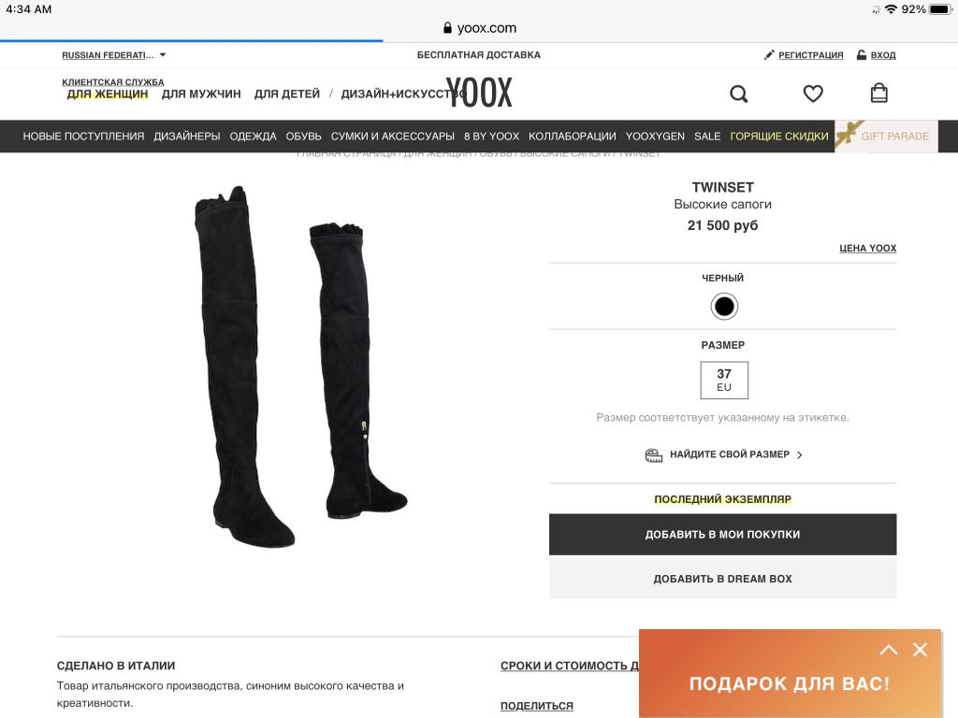
Task: Close the ПОДАРОК ДЛЯ ВАС banner
Action: click(x=920, y=650)
